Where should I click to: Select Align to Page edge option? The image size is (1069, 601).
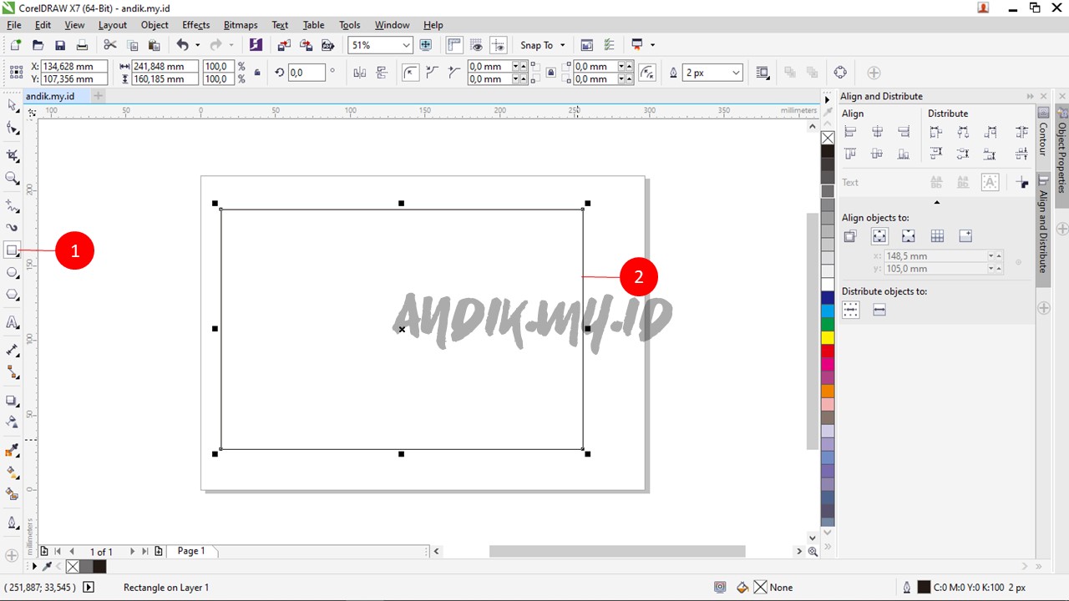point(879,236)
